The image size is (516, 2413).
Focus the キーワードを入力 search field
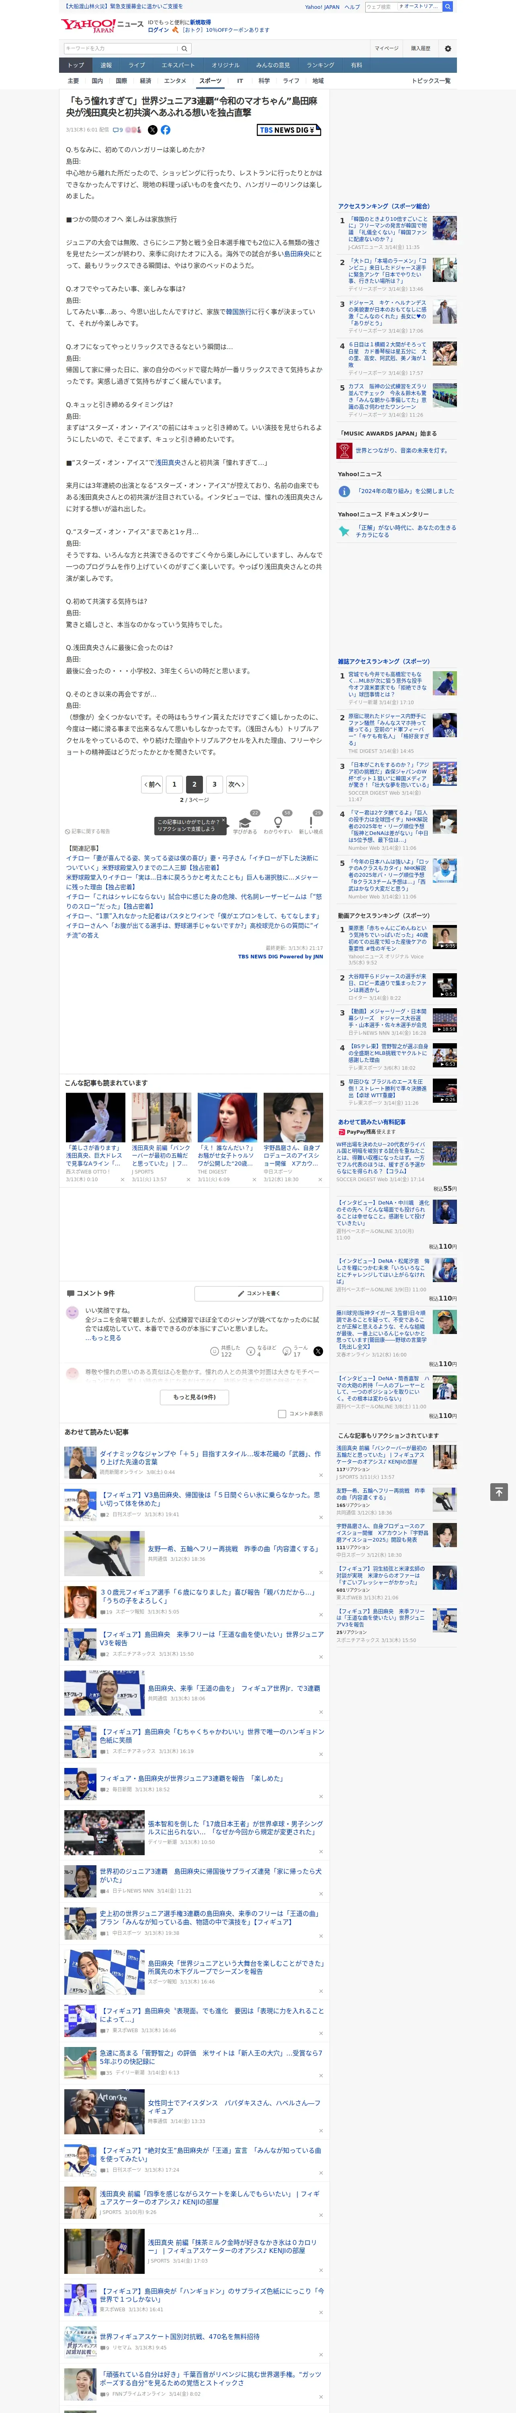(121, 48)
